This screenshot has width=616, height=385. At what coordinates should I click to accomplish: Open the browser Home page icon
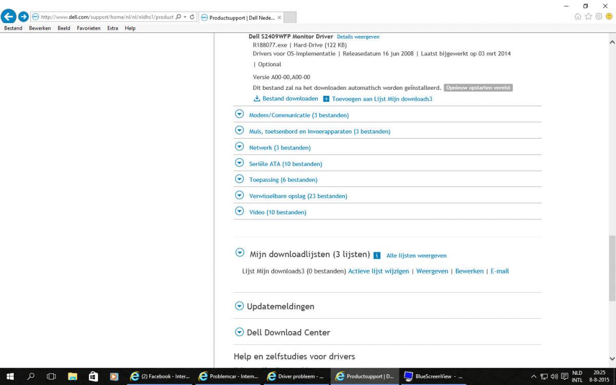pos(578,16)
